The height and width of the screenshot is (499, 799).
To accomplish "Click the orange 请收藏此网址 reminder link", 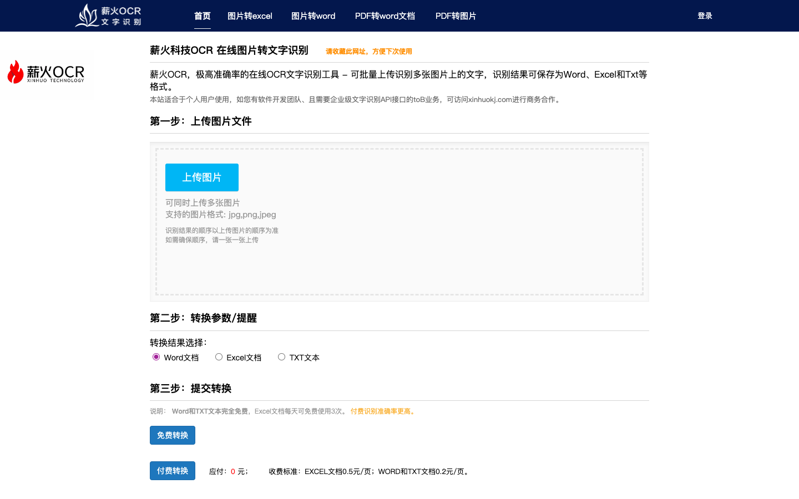I will [368, 52].
